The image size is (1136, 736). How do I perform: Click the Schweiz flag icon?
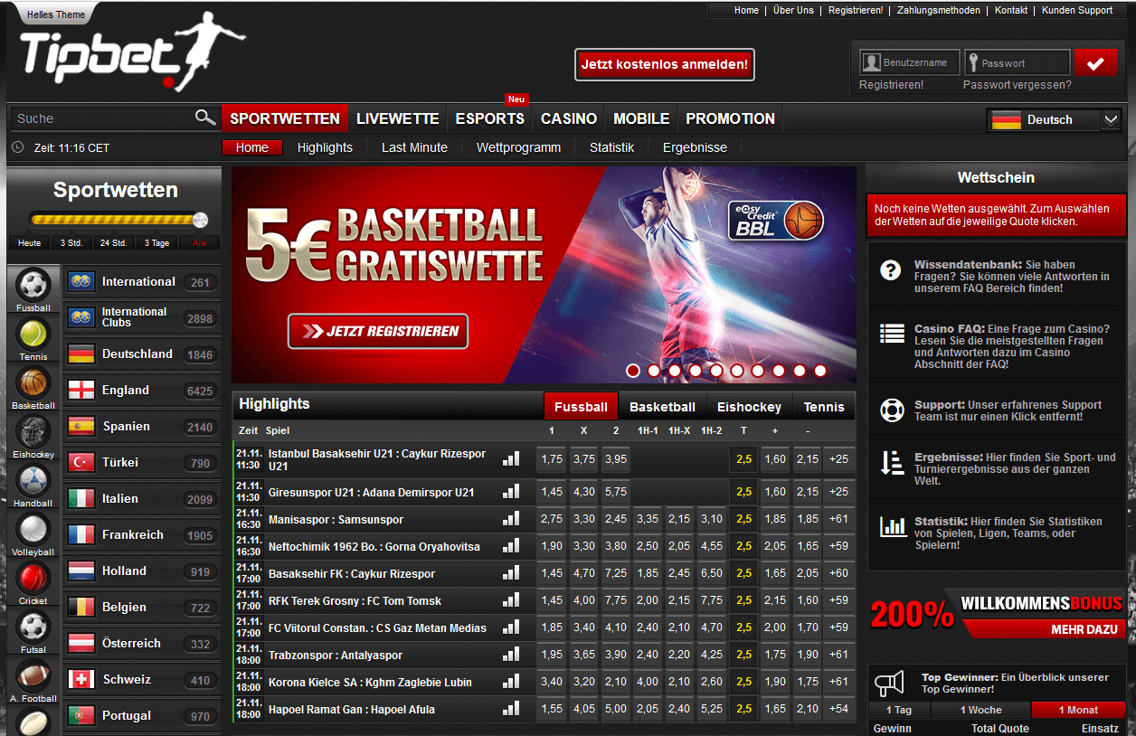[x=81, y=679]
